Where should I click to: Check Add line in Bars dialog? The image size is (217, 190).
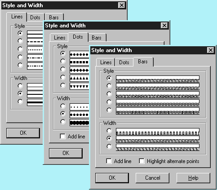tap(109, 161)
